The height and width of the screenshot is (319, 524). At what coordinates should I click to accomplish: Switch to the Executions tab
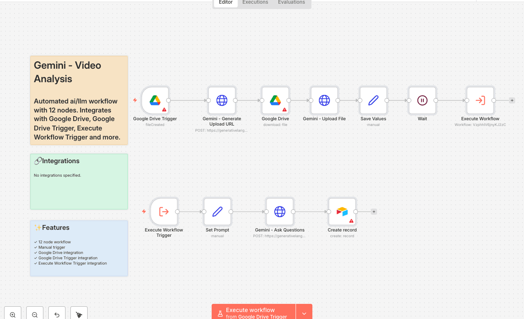255,2
